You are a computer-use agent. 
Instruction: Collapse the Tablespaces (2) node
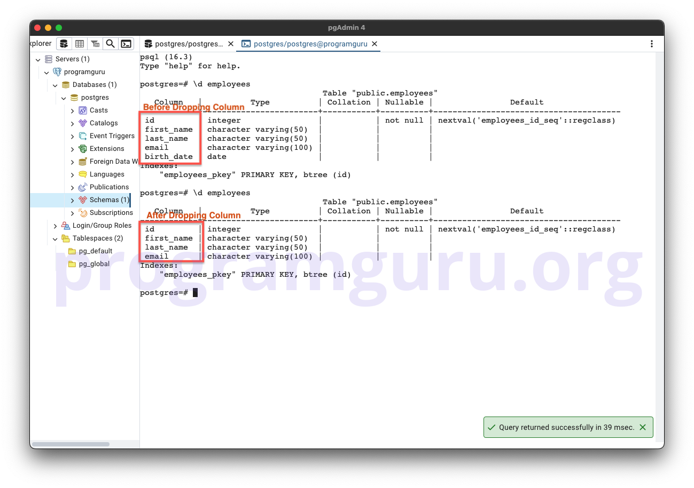(55, 239)
